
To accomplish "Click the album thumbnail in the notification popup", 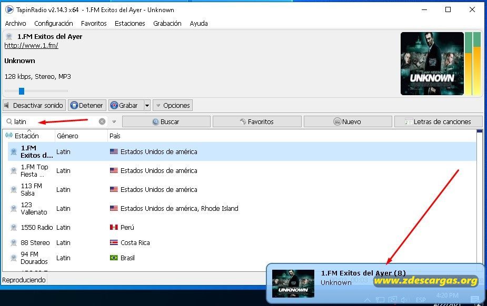I will pyautogui.click(x=293, y=284).
